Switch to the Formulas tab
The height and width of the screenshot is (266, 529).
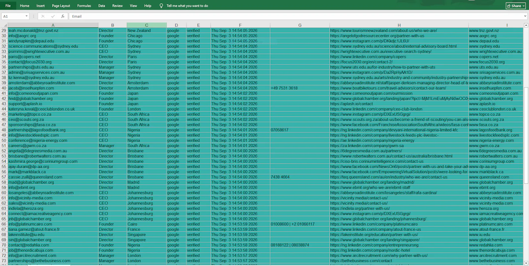84,6
